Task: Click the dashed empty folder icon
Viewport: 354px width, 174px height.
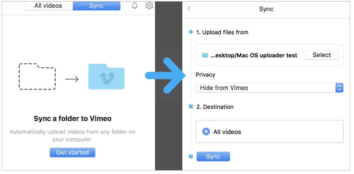Action: coord(37,77)
